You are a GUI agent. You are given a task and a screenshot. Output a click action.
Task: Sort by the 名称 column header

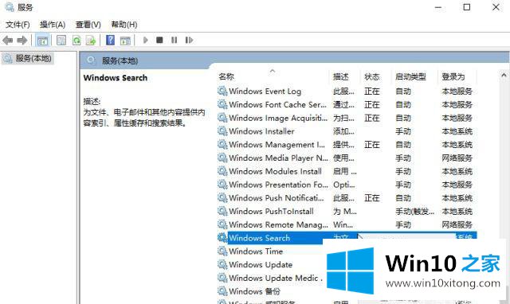click(x=226, y=76)
